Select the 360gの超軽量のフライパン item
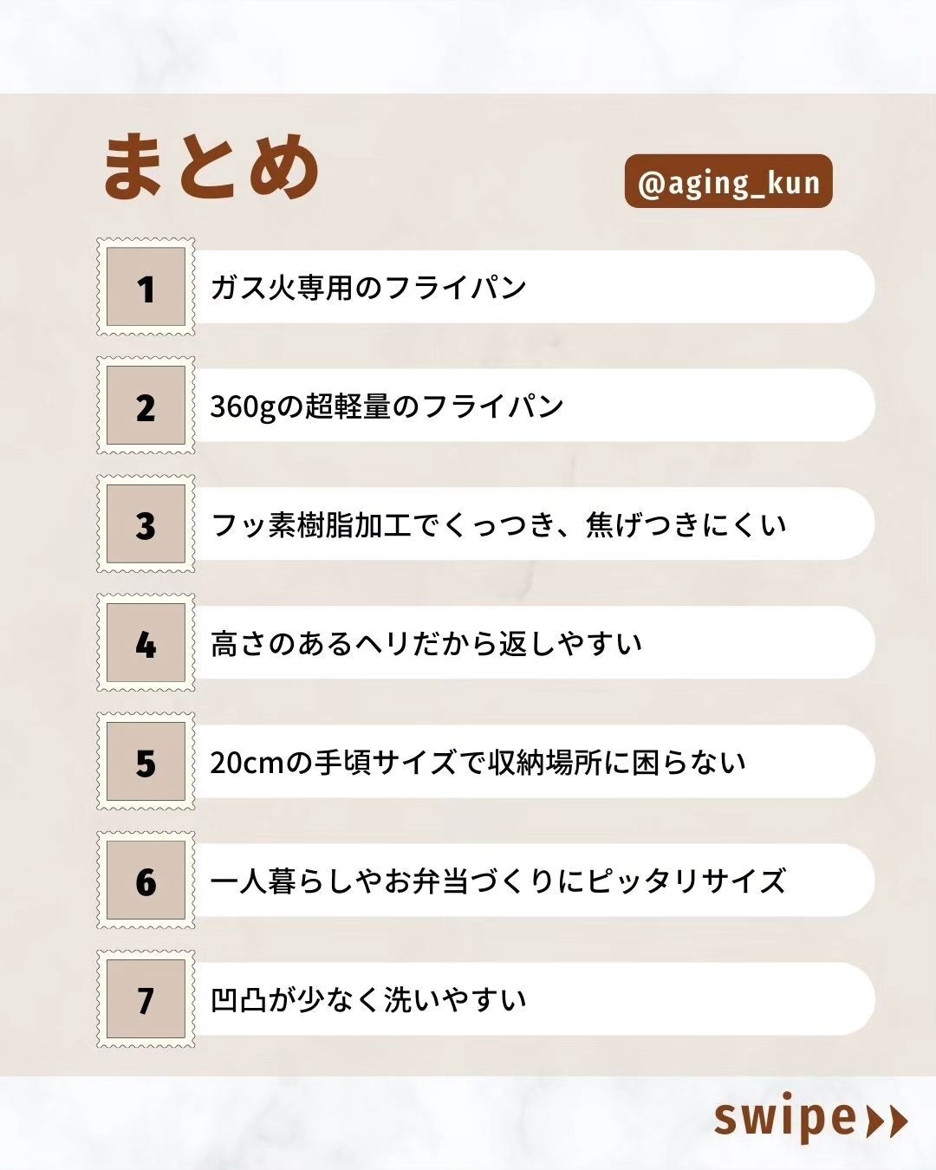Screen dimensions: 936x1170 387,406
